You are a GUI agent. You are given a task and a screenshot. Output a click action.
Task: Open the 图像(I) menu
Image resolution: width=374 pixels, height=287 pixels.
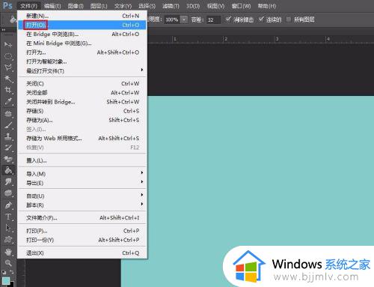point(76,6)
